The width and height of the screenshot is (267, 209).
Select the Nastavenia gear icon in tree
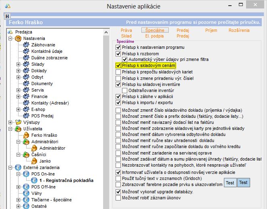(18, 38)
